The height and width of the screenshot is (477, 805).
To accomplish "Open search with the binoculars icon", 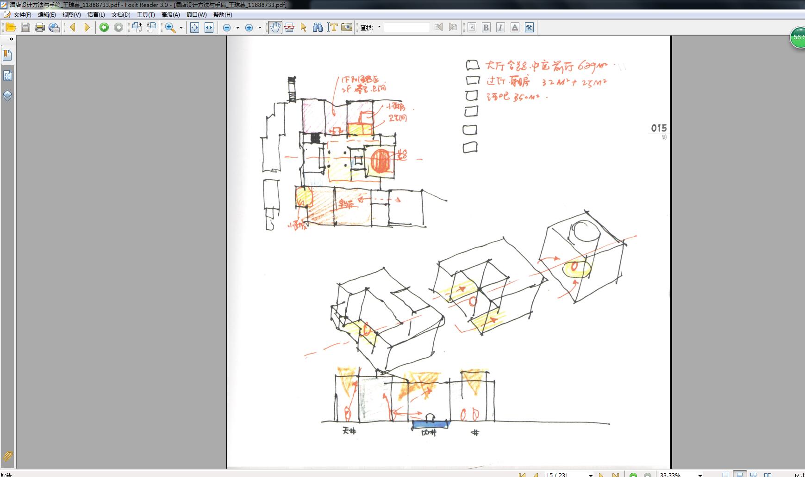I will 318,27.
